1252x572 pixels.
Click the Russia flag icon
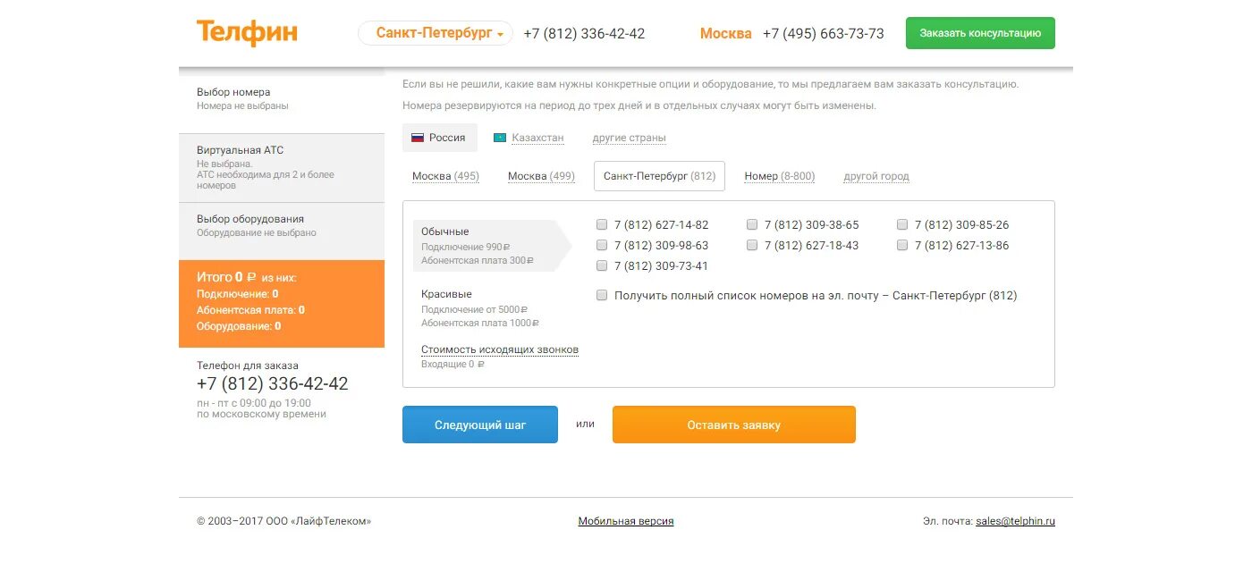417,138
